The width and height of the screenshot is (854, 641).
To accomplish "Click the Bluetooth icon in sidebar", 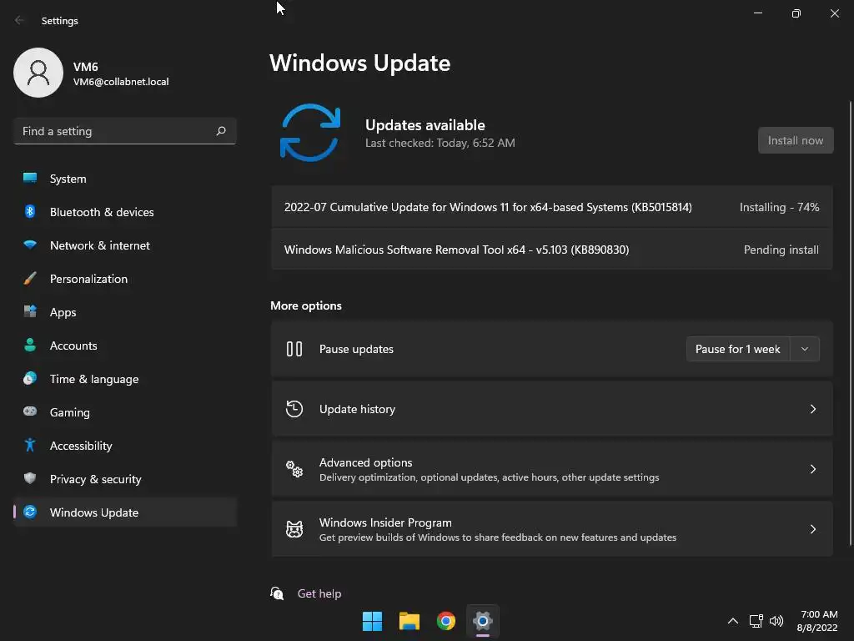I will tap(30, 211).
